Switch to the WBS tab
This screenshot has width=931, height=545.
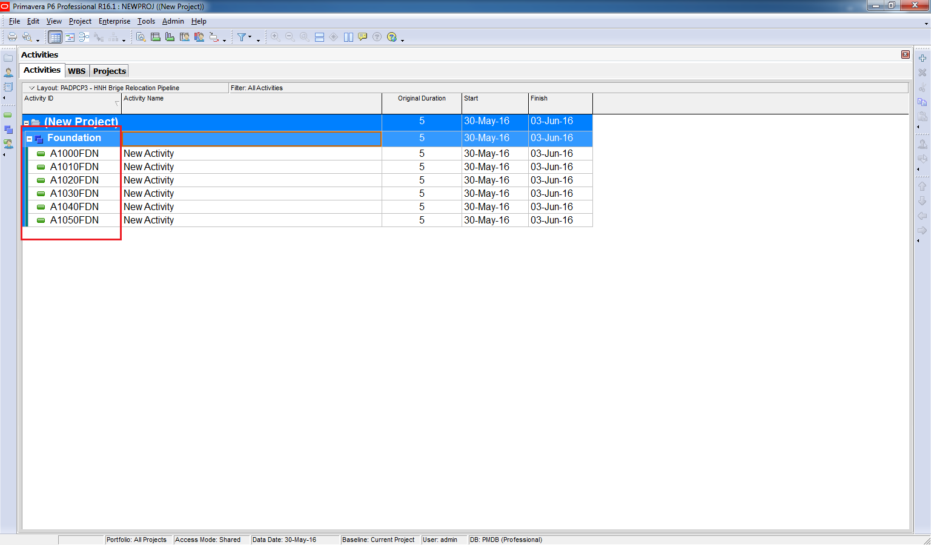coord(76,71)
